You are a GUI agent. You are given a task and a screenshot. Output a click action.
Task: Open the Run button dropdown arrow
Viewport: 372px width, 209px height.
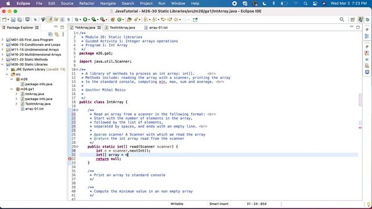89,20
